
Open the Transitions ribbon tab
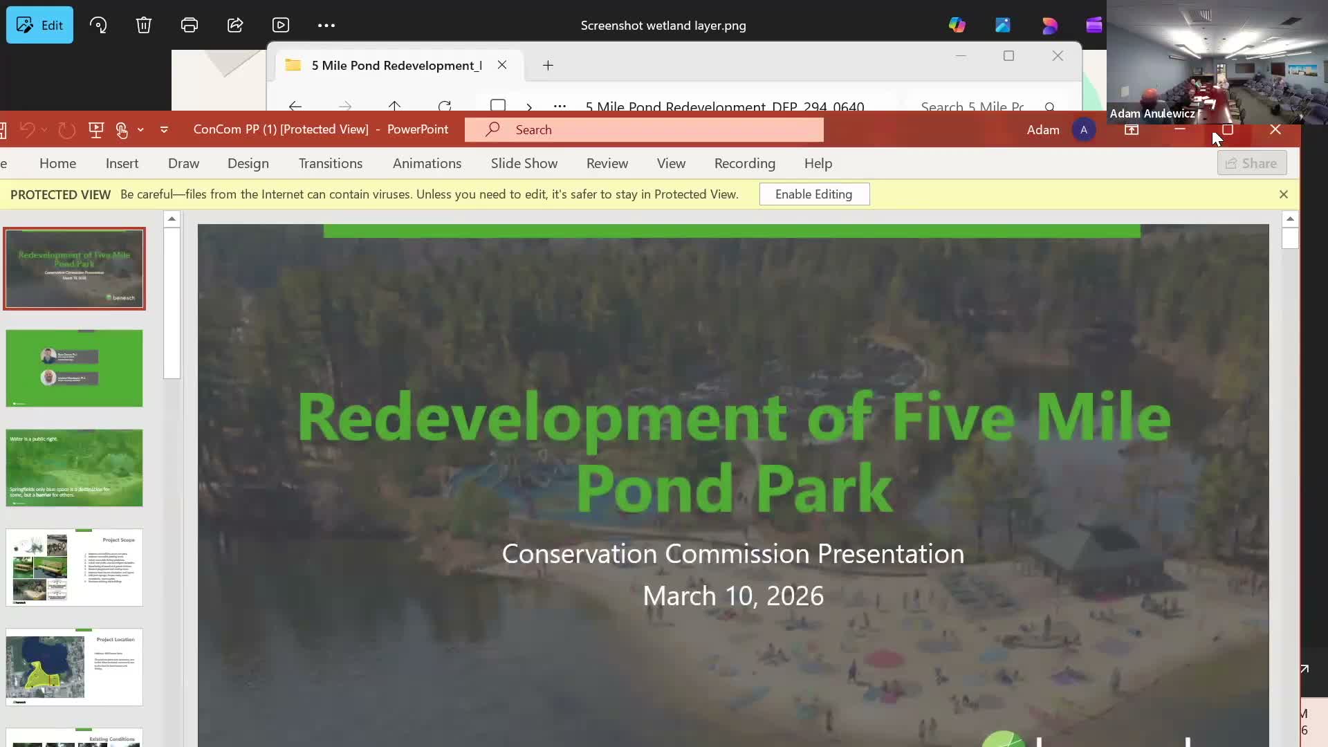pyautogui.click(x=330, y=164)
